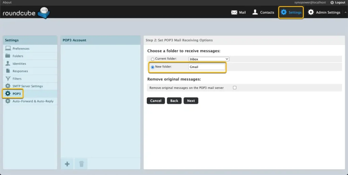
Task: Click the New folder name field
Action: 207,67
